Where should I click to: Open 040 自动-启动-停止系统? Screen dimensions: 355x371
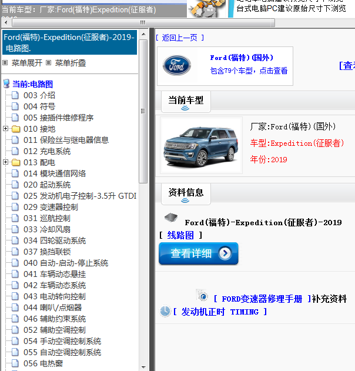coord(66,263)
